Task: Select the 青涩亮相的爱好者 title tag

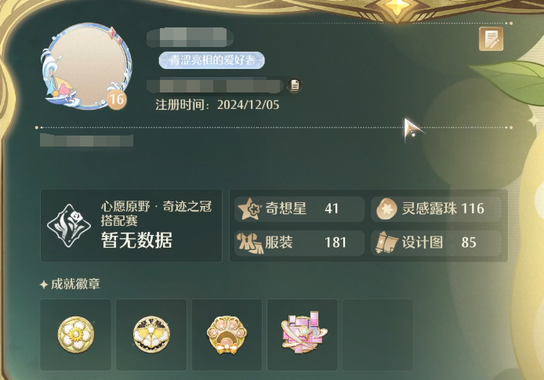Action: (212, 60)
